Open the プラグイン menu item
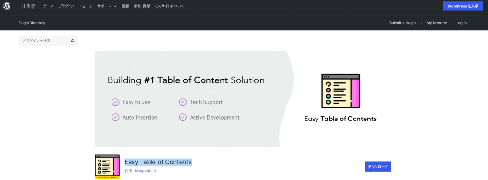Image resolution: width=488 pixels, height=180 pixels. point(66,6)
